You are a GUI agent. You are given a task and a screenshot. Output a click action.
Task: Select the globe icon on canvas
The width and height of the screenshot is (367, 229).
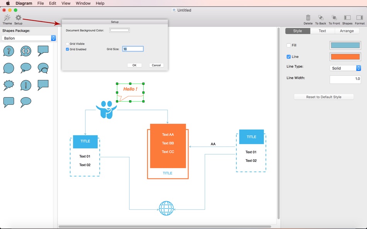tap(166, 208)
